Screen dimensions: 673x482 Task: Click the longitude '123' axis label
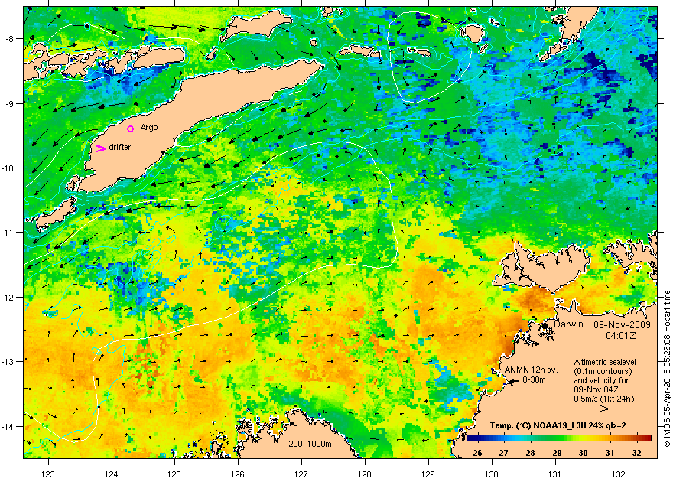coord(48,474)
